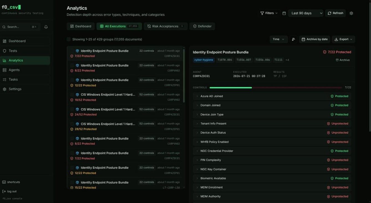Switch to the Dashboard tab
This screenshot has width=371, height=203.
[81, 26]
